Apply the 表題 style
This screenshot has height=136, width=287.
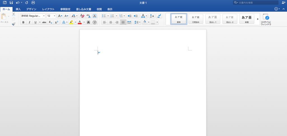pyautogui.click(x=247, y=19)
